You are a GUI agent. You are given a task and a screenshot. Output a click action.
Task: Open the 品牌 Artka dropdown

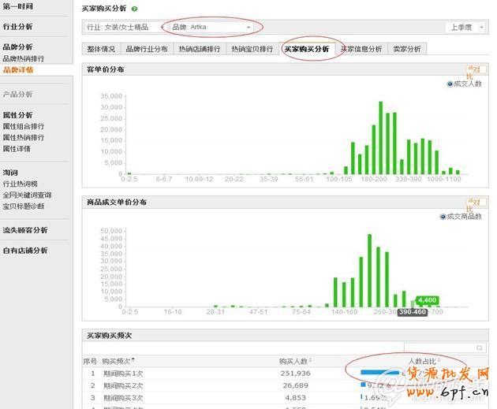[x=211, y=27]
